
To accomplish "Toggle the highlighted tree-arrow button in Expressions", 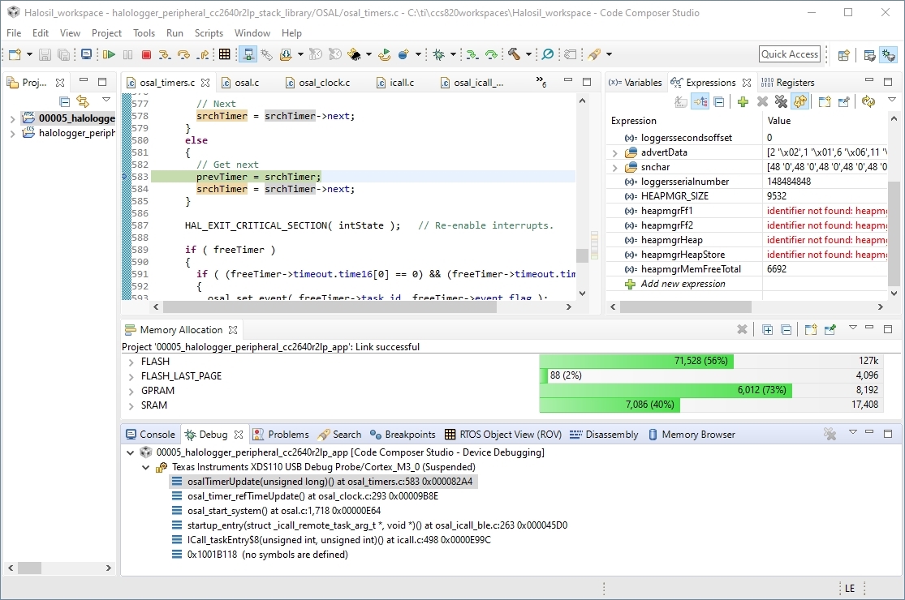I will 700,102.
